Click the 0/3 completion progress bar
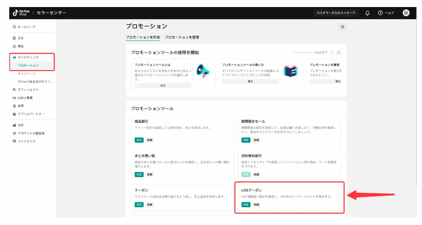 coord(303,53)
